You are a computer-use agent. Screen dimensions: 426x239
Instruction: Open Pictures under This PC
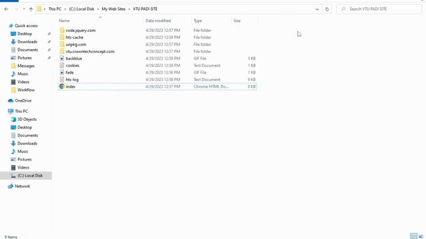[25, 159]
